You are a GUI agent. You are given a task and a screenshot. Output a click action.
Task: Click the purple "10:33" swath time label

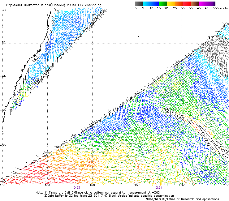(76, 188)
